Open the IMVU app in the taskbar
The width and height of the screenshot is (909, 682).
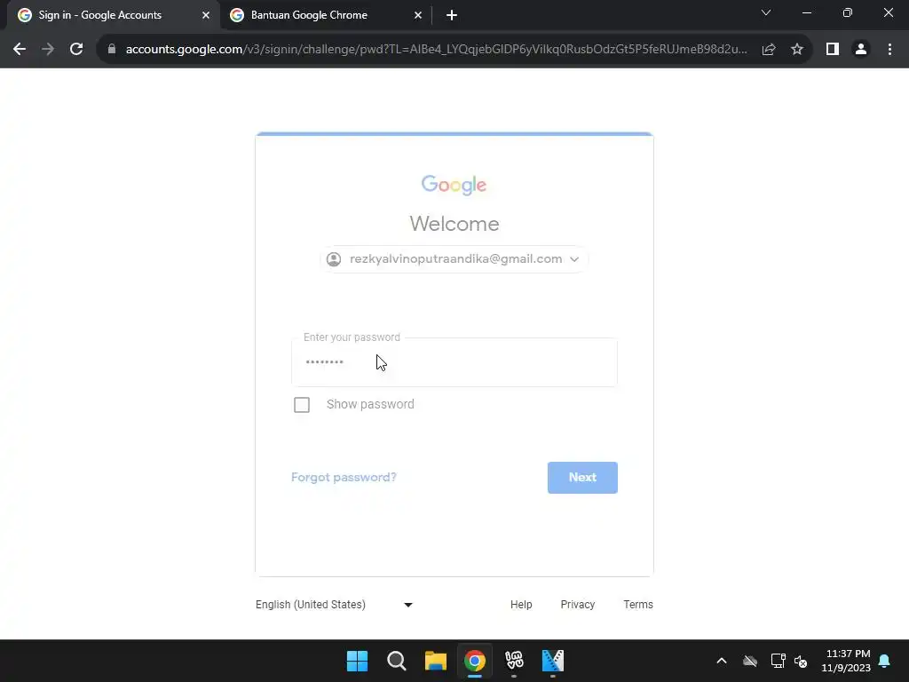tap(514, 661)
